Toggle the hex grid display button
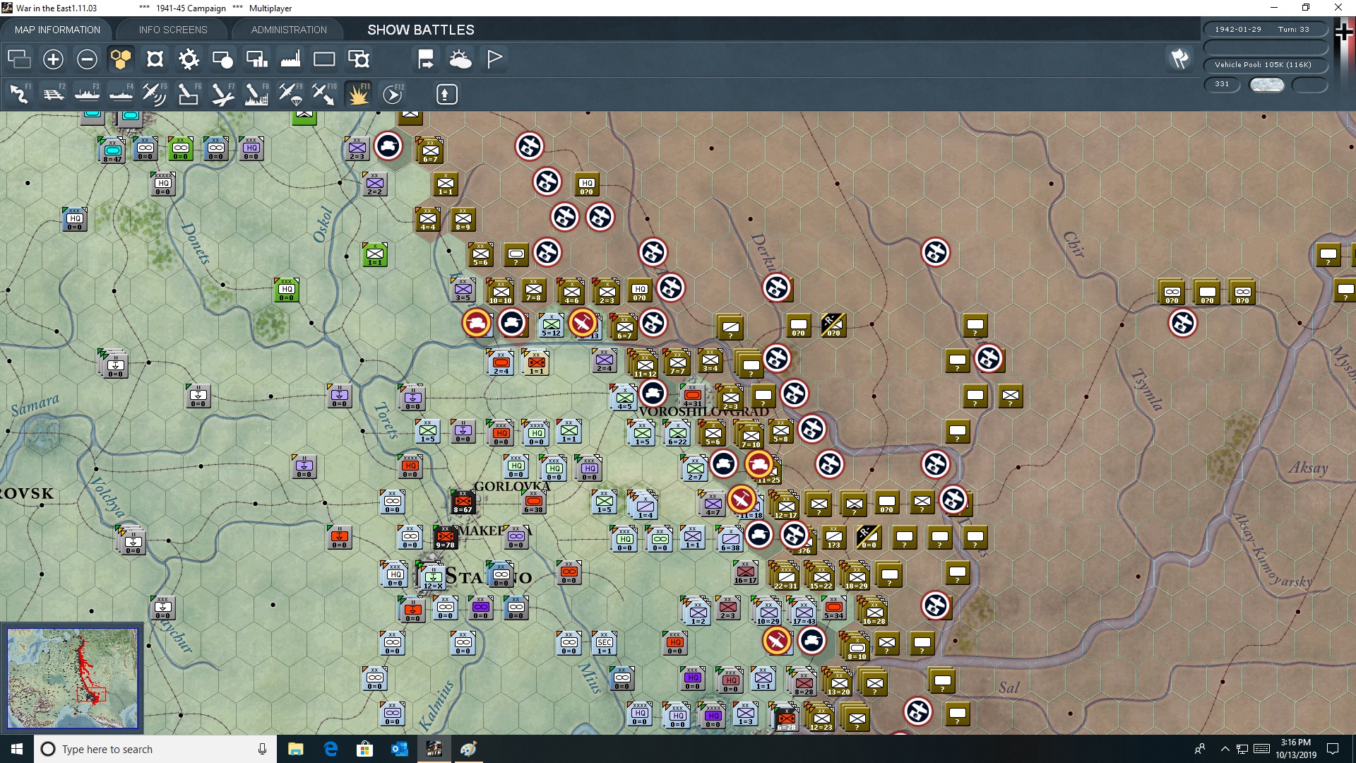 [121, 59]
